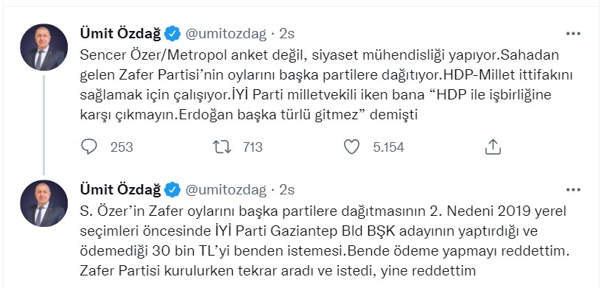Open second tweet's profile avatar
Screen dimensions: 615x288
click(x=44, y=203)
